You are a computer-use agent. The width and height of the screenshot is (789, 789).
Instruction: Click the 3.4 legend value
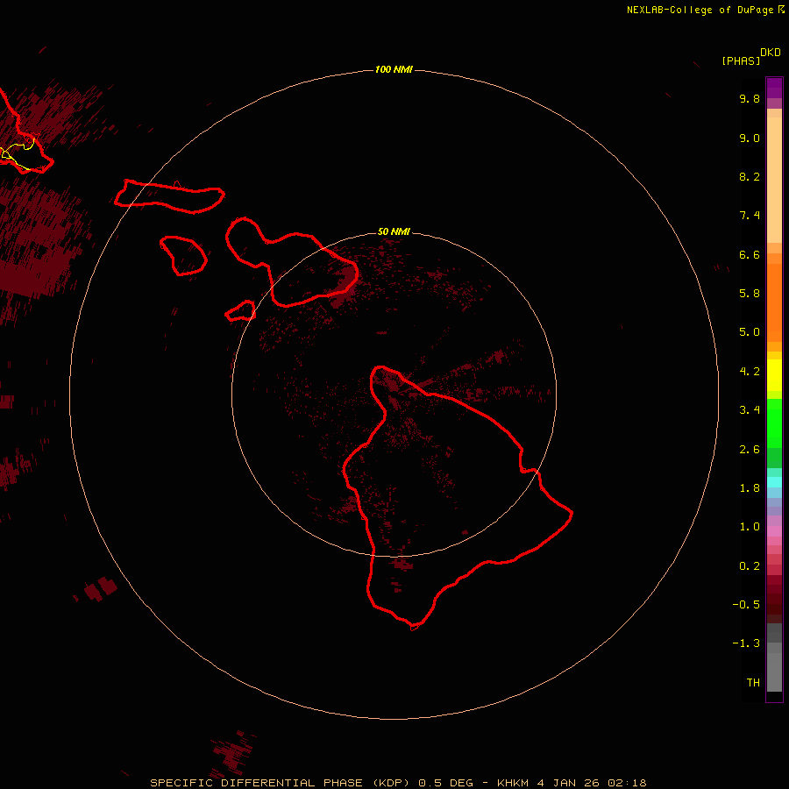pos(750,410)
